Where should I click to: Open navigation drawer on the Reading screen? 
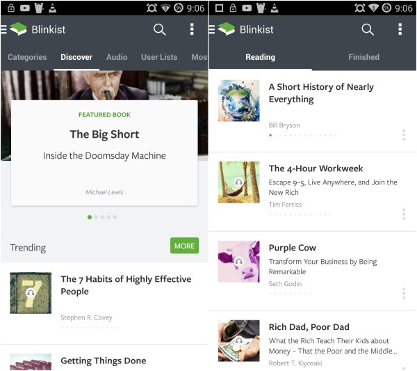(212, 29)
